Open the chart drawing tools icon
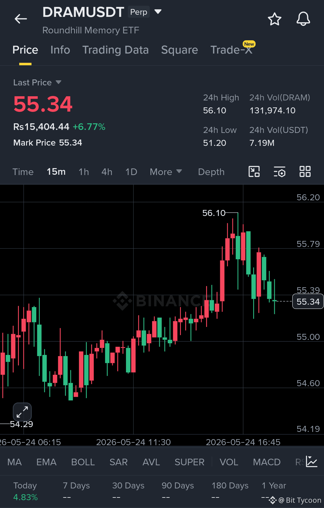 254,172
